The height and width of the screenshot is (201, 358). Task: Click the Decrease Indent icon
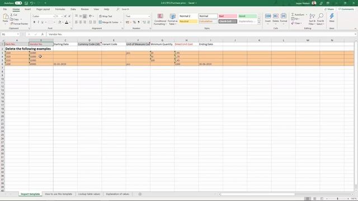tap(91, 22)
